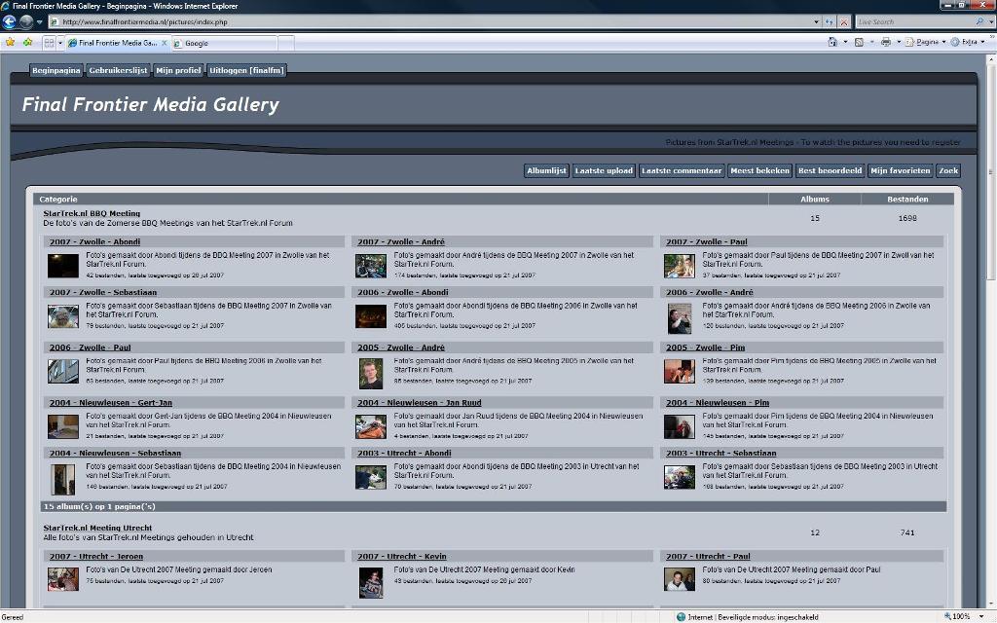Open the Favorites Center star icon
This screenshot has width=997, height=623.
(10, 42)
